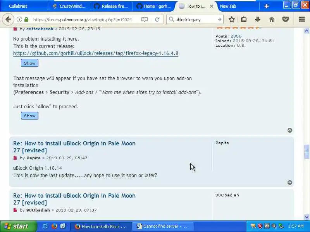Click the first Show button under the link
This screenshot has height=232, width=310.
[30, 63]
